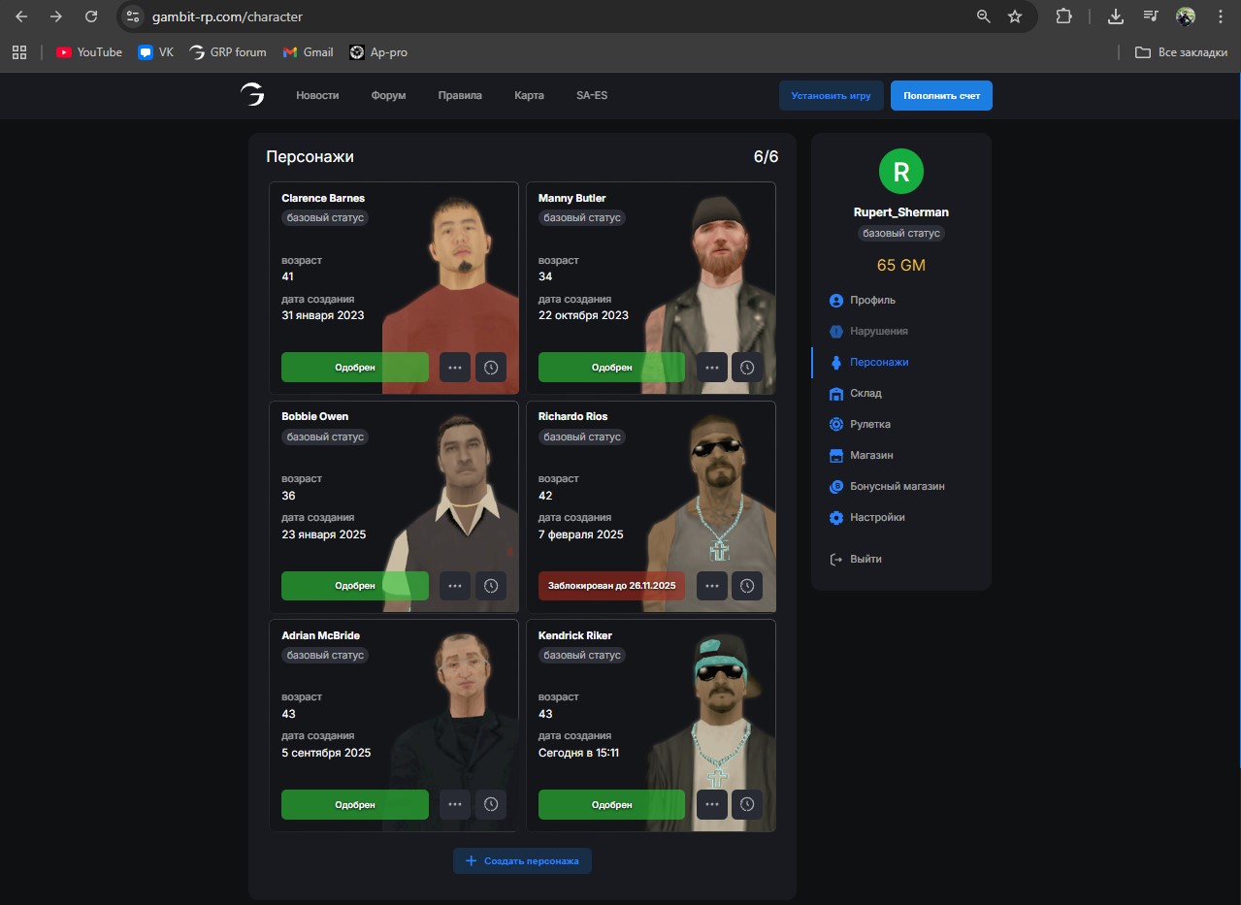Click the Пополнить счет button

coord(941,96)
